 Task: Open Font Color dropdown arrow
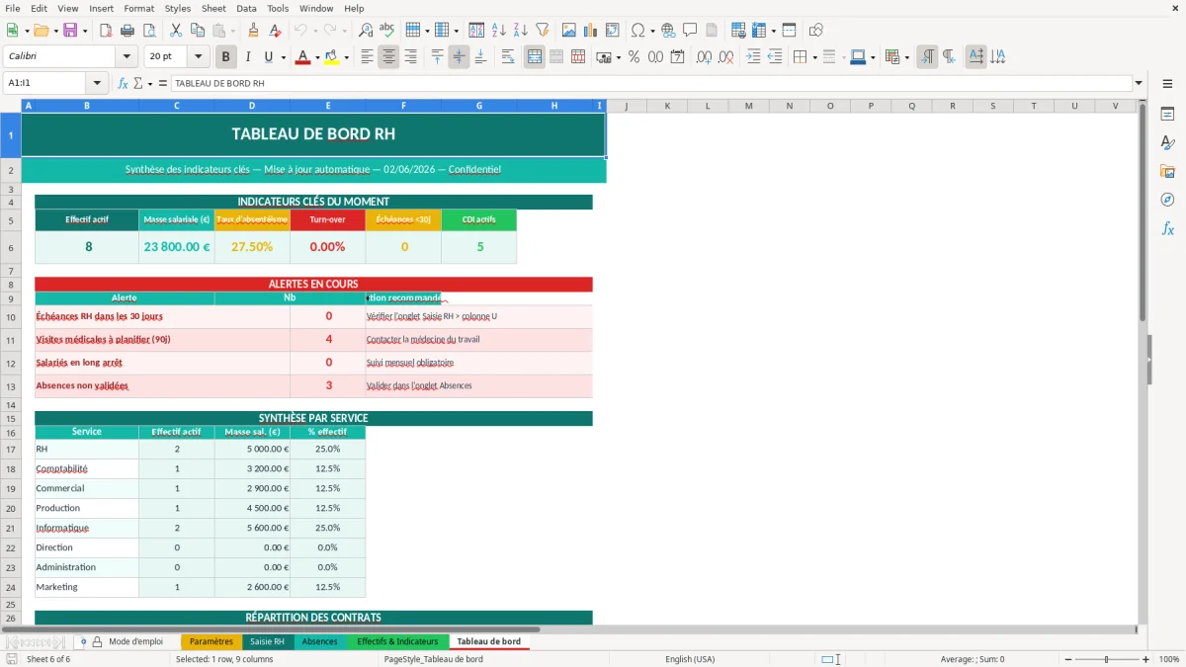pyautogui.click(x=316, y=57)
